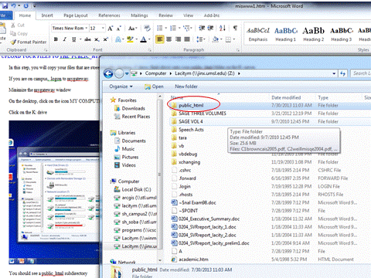371x278 pixels.
Task: Click the Undo icon in title bar
Action: pyautogui.click(x=13, y=5)
